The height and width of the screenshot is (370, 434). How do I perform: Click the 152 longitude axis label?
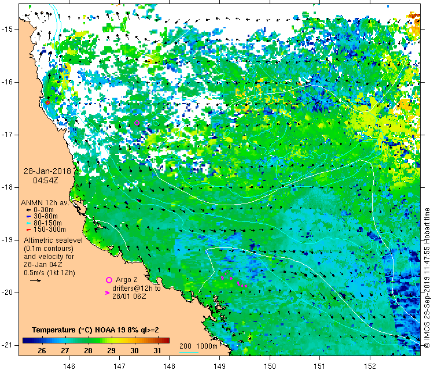370,366
